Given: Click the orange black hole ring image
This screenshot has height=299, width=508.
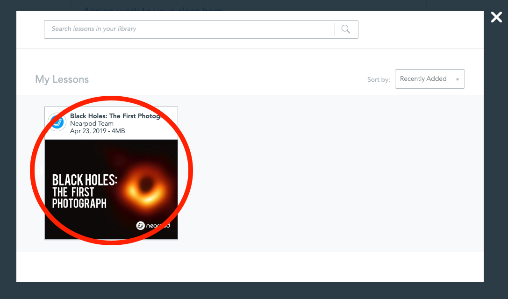Looking at the screenshot, I should point(148,184).
